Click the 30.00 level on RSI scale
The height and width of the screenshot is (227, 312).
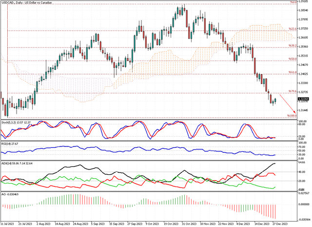point(302,154)
